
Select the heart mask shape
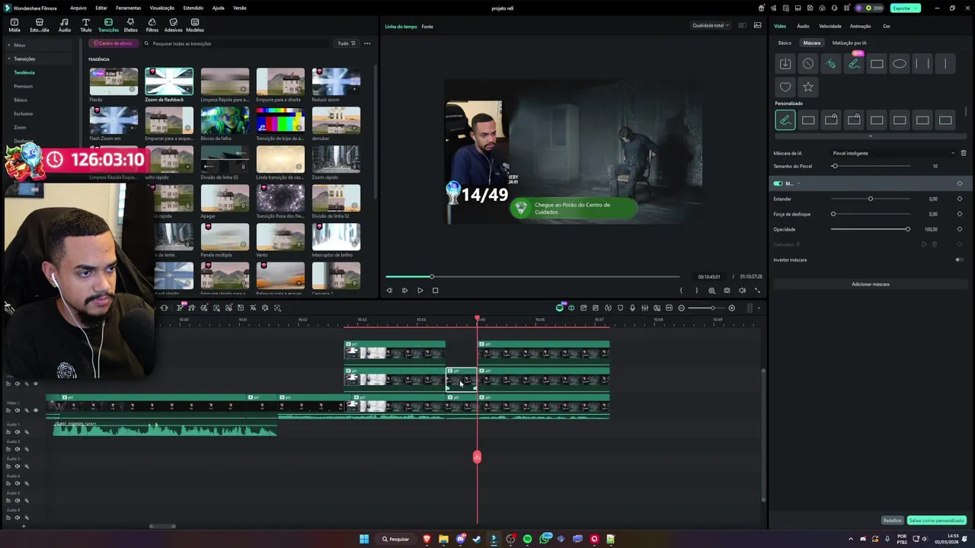pos(785,87)
